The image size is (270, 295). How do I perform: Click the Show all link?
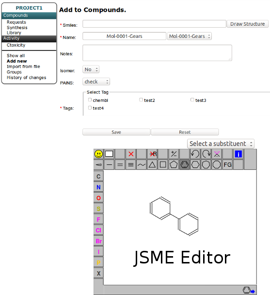coord(16,56)
